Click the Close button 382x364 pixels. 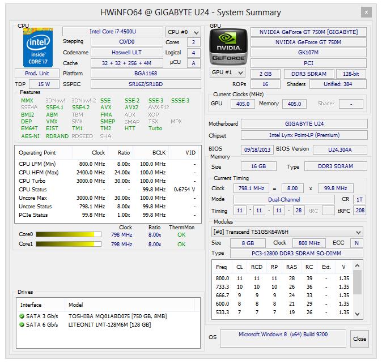(359, 339)
